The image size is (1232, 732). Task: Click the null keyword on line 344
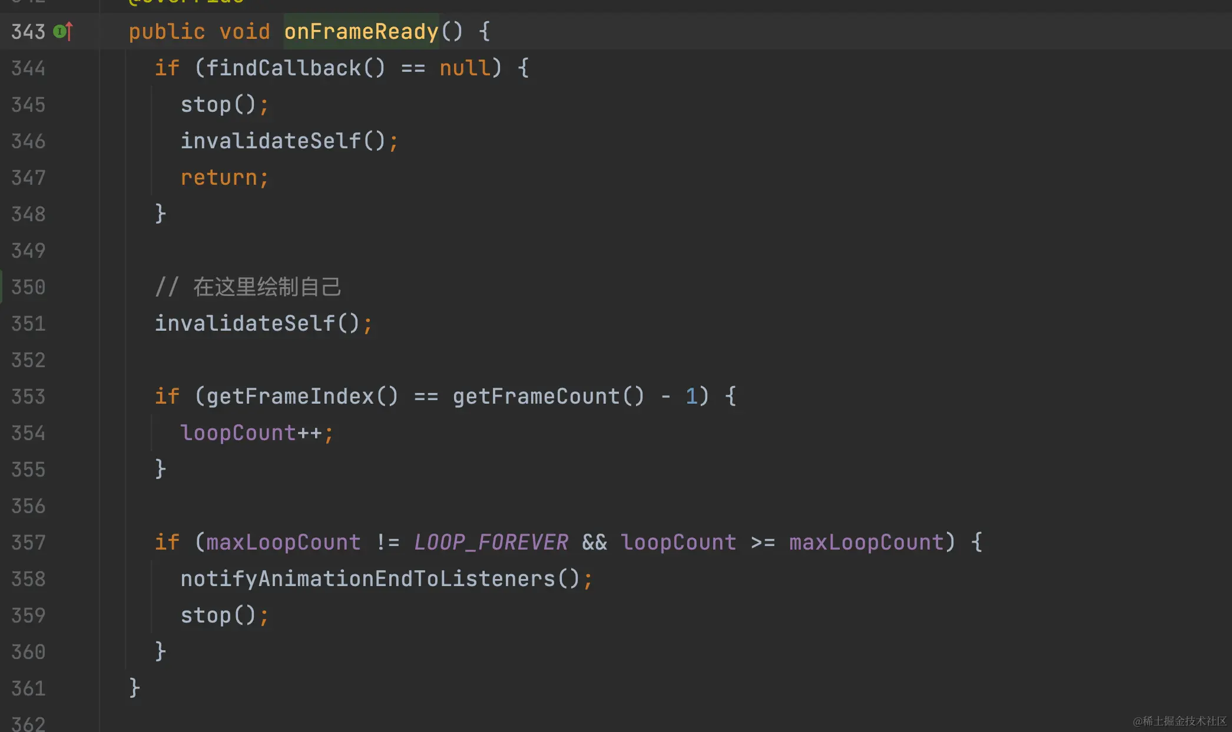(465, 68)
